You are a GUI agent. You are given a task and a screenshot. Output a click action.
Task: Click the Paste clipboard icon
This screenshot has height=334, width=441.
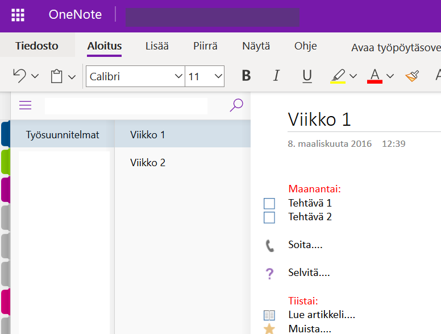coord(56,76)
